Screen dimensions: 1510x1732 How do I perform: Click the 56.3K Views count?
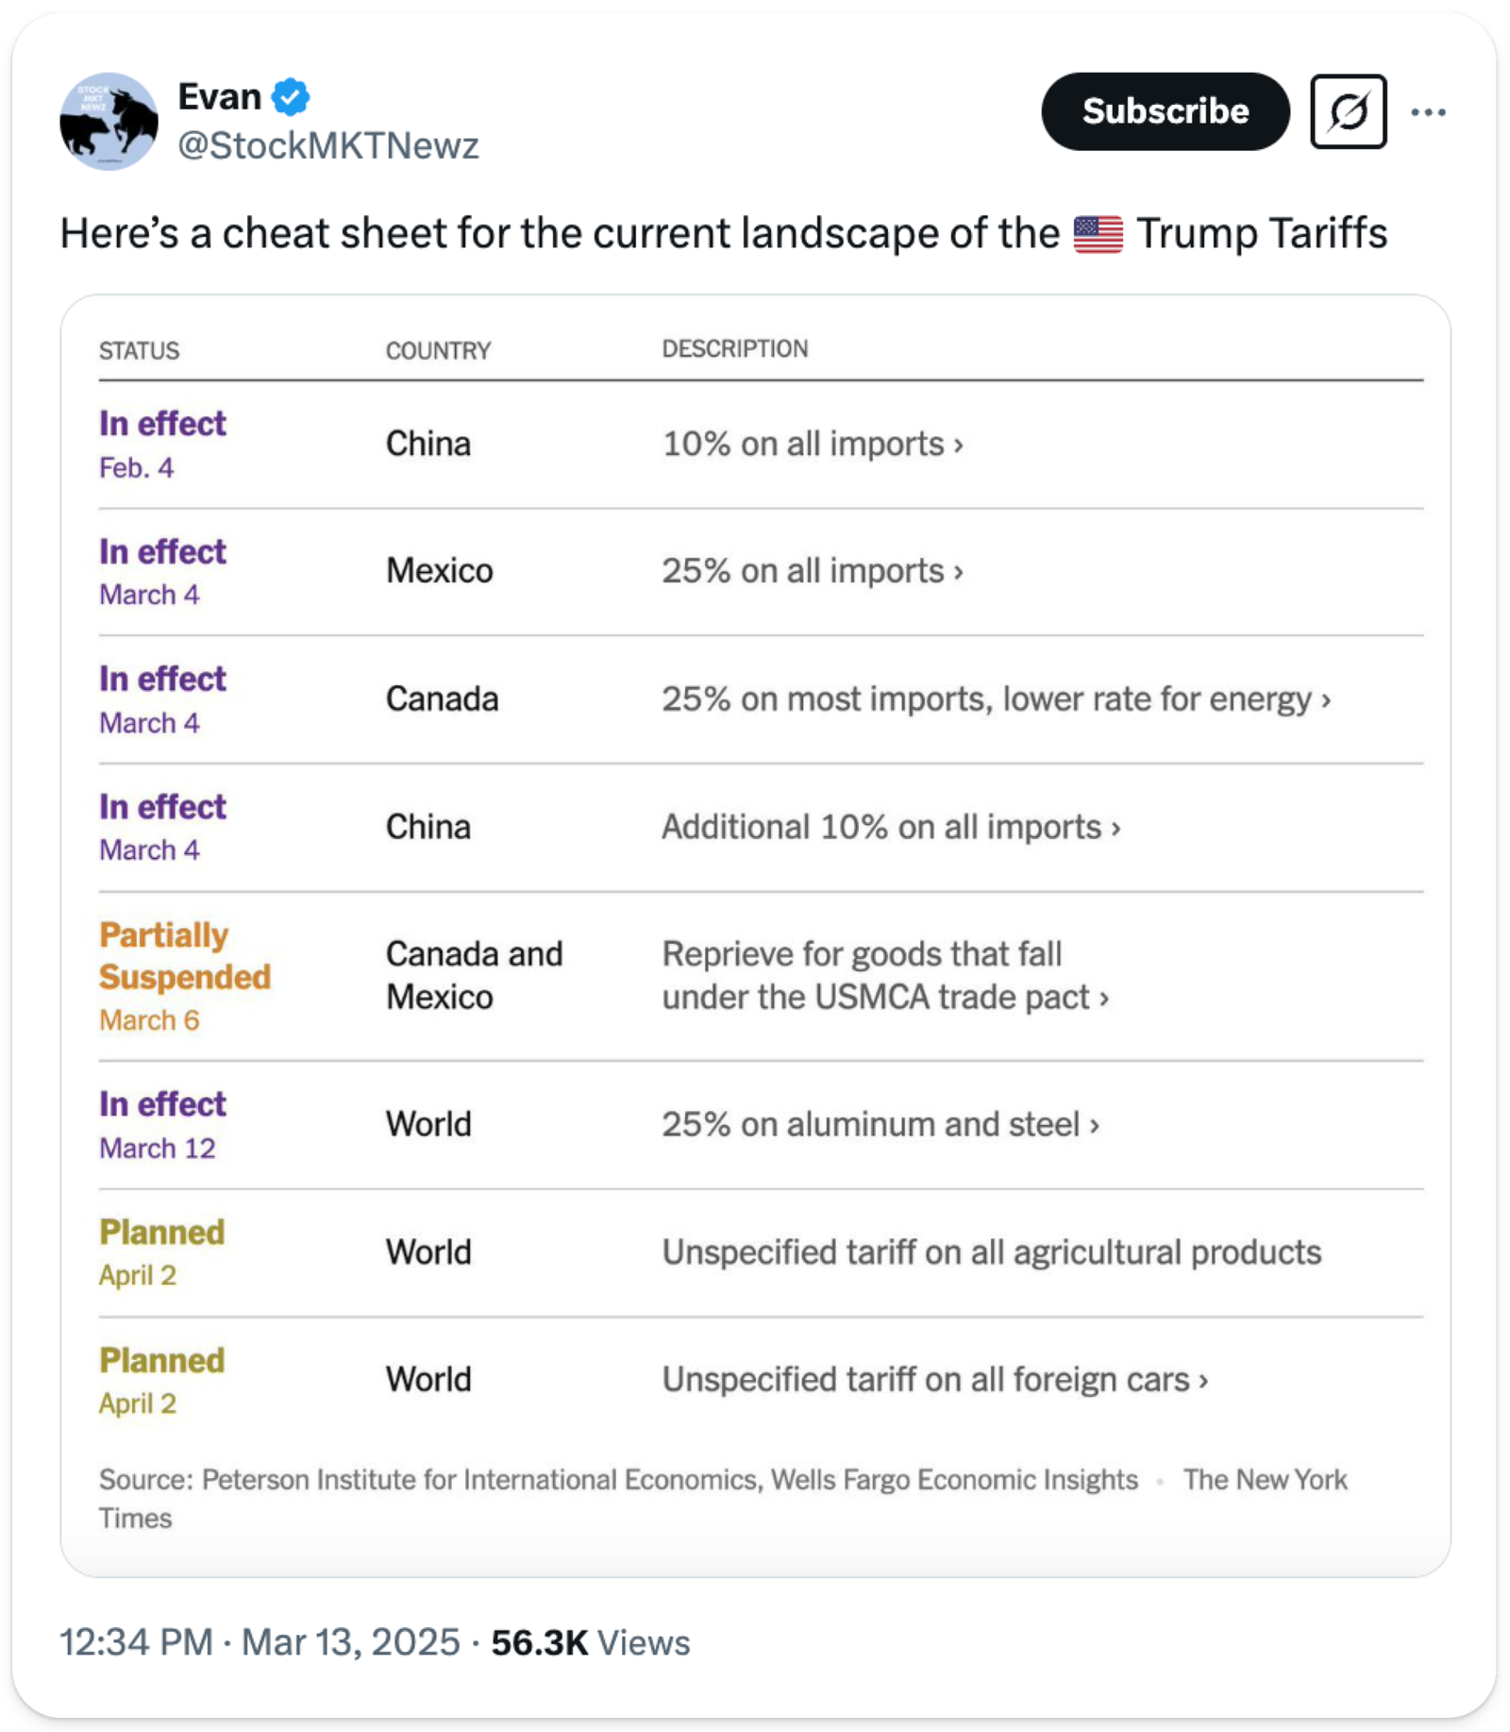tap(591, 1642)
